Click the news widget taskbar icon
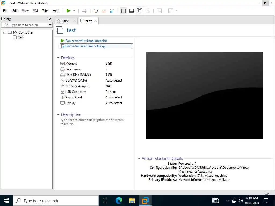Image resolution: width=275 pixels, height=206 pixels. tap(216, 201)
